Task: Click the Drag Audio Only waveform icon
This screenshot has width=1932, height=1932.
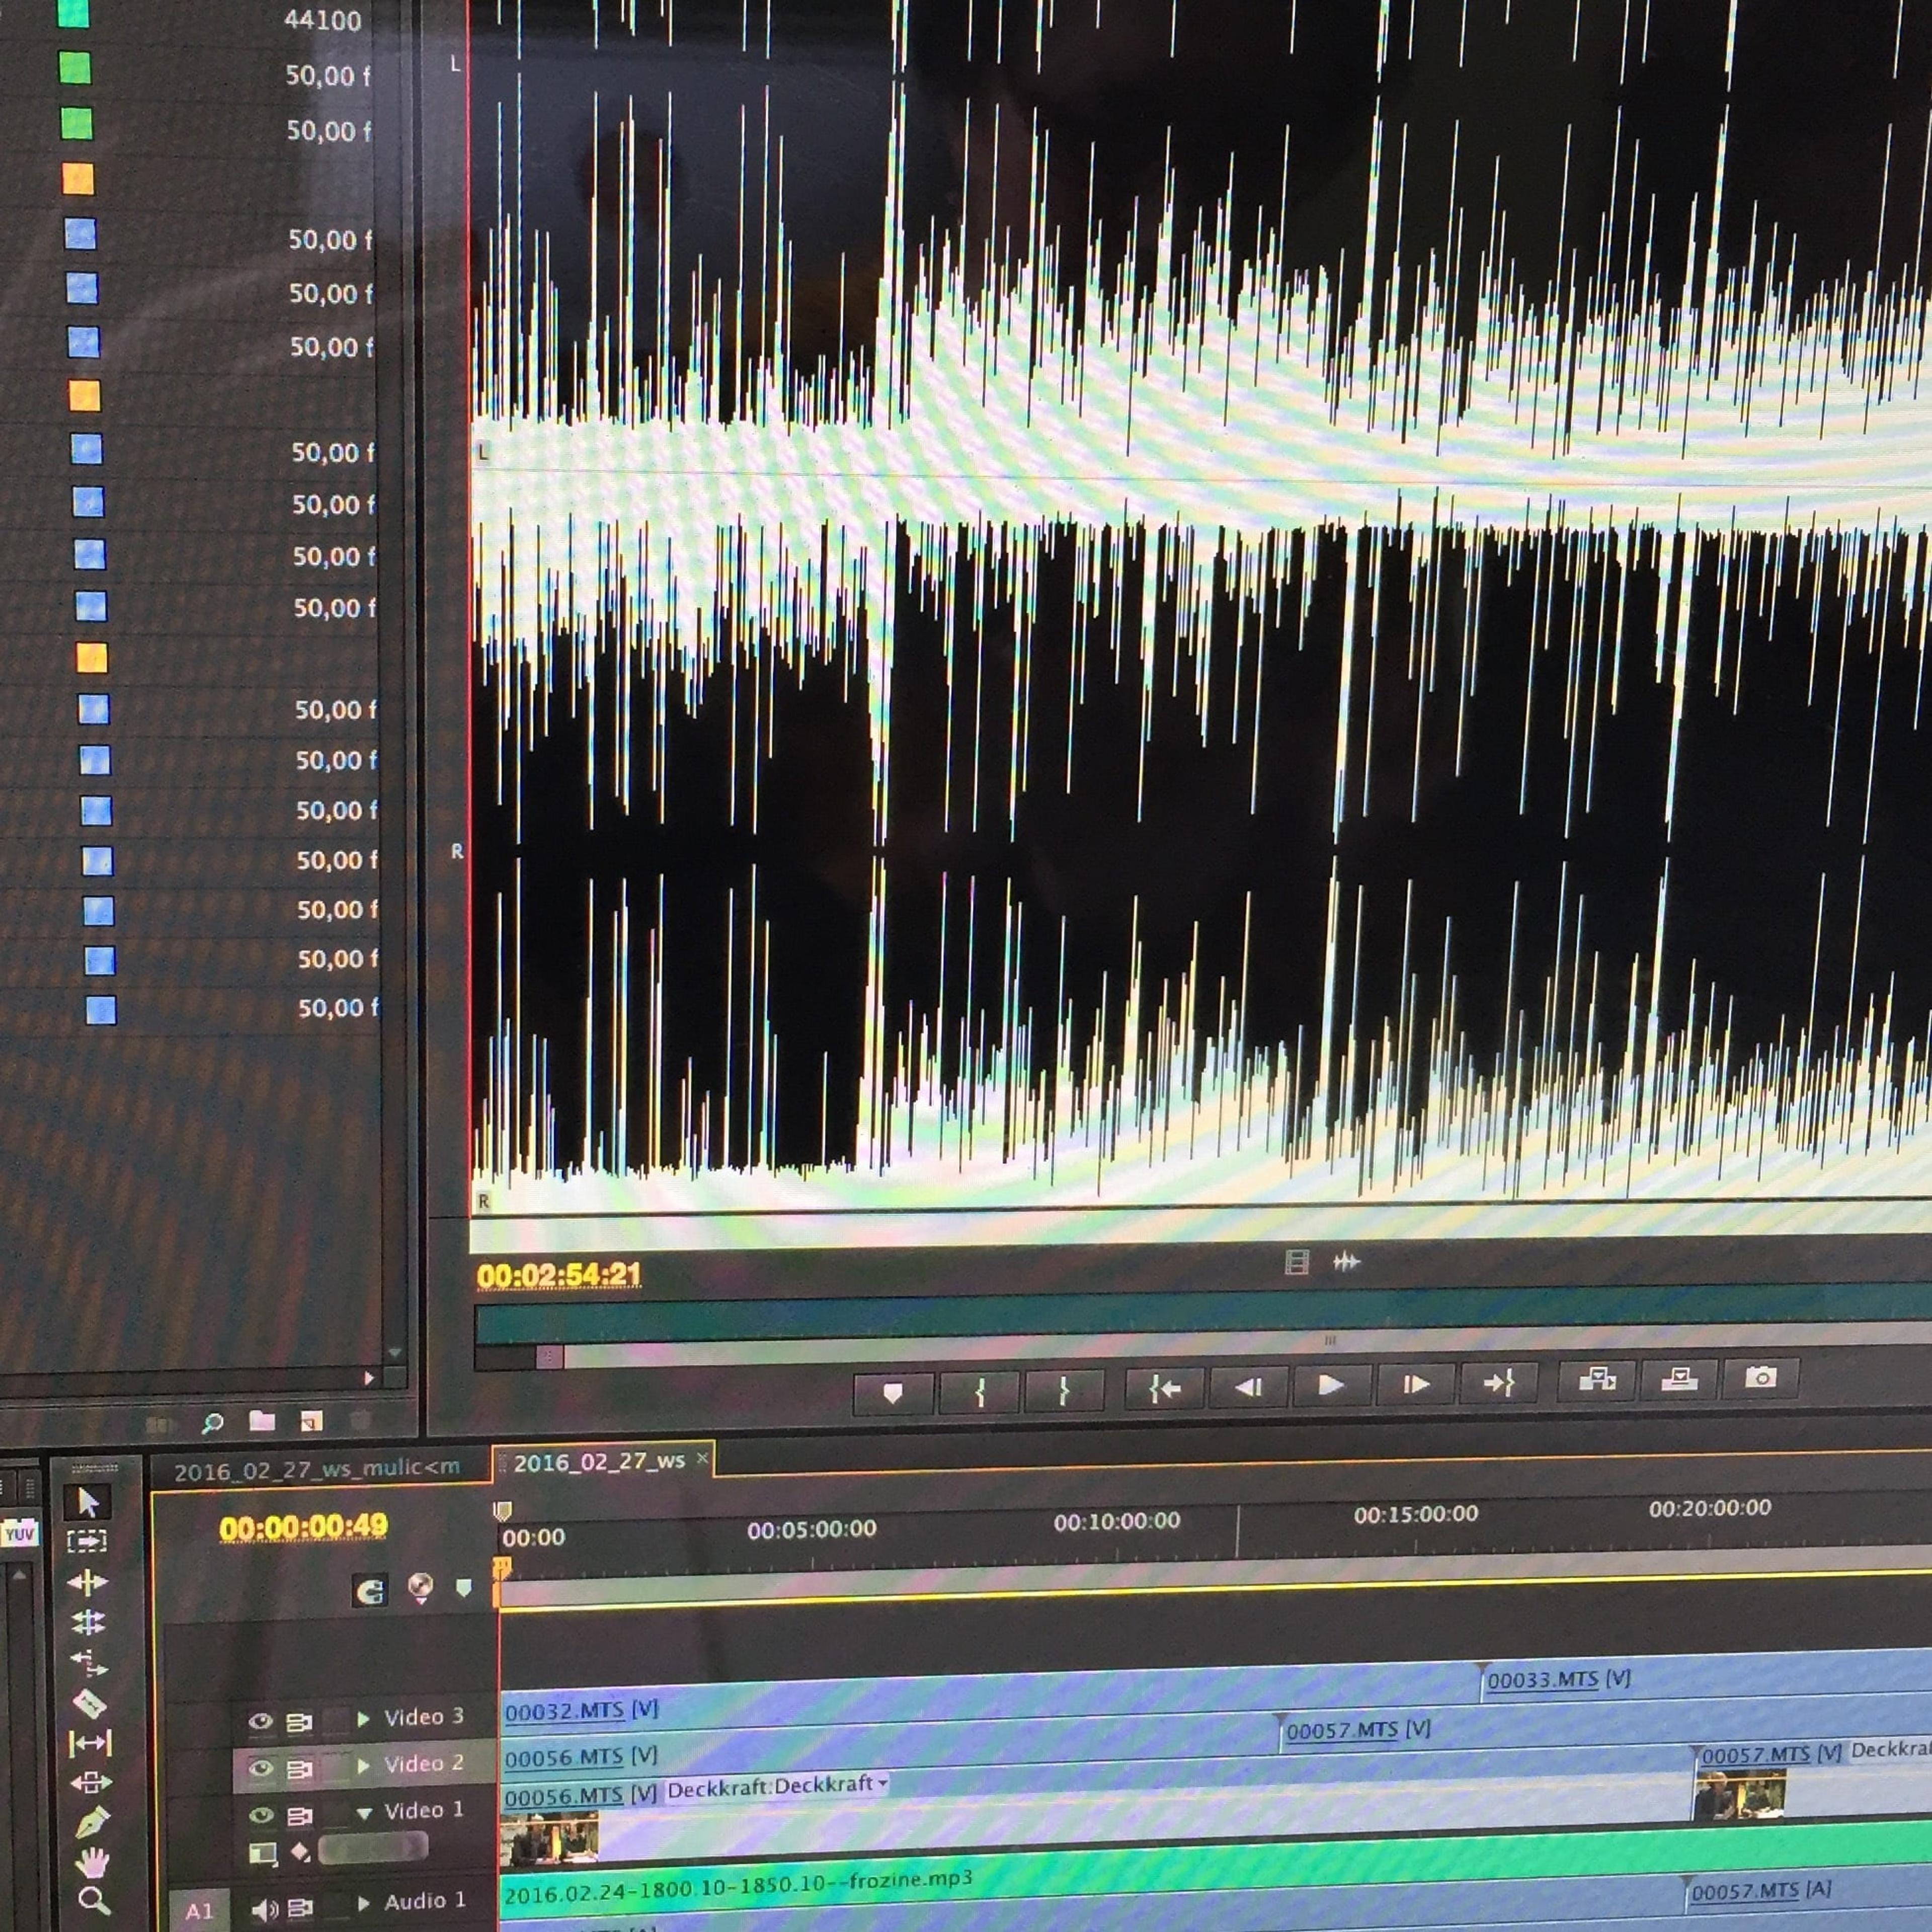Action: pos(1346,1262)
